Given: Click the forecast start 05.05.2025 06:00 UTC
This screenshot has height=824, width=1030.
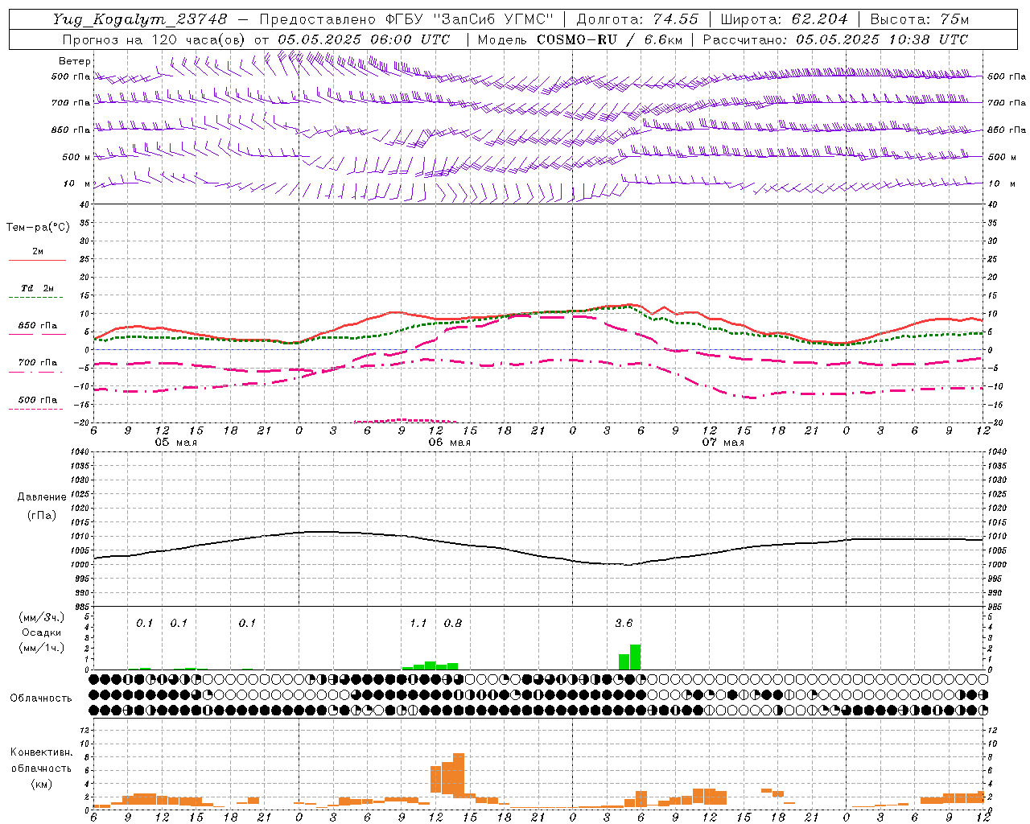Looking at the screenshot, I should click(364, 39).
